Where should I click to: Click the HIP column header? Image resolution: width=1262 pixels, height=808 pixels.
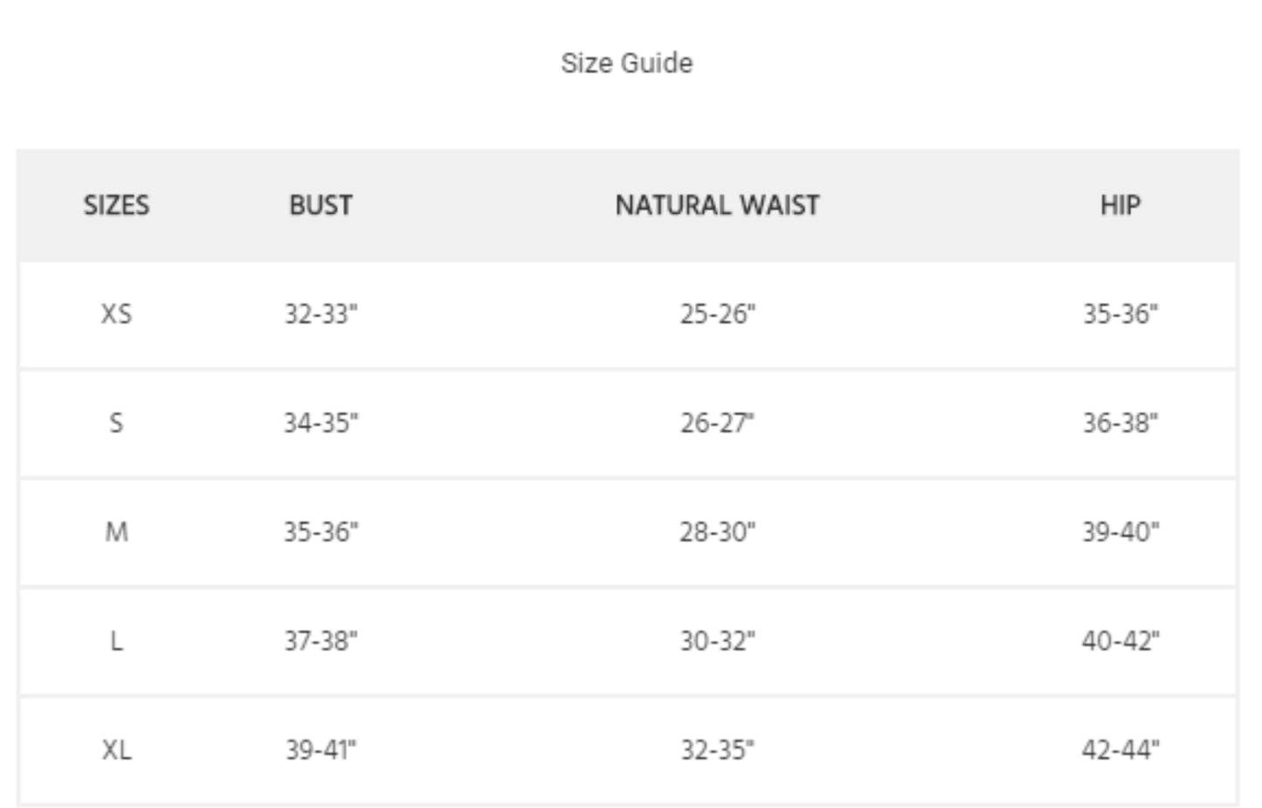(x=1120, y=205)
